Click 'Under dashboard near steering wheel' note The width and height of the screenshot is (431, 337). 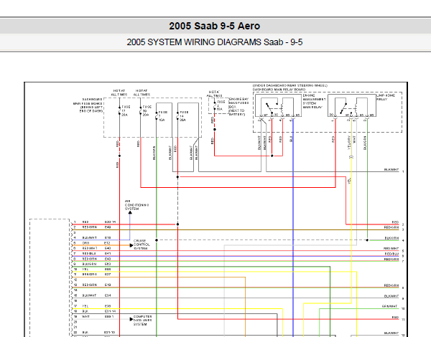coord(290,85)
